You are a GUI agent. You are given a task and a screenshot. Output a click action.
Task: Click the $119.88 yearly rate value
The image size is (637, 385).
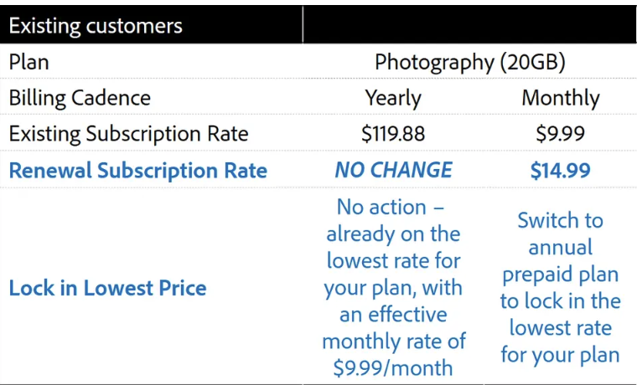coord(393,134)
